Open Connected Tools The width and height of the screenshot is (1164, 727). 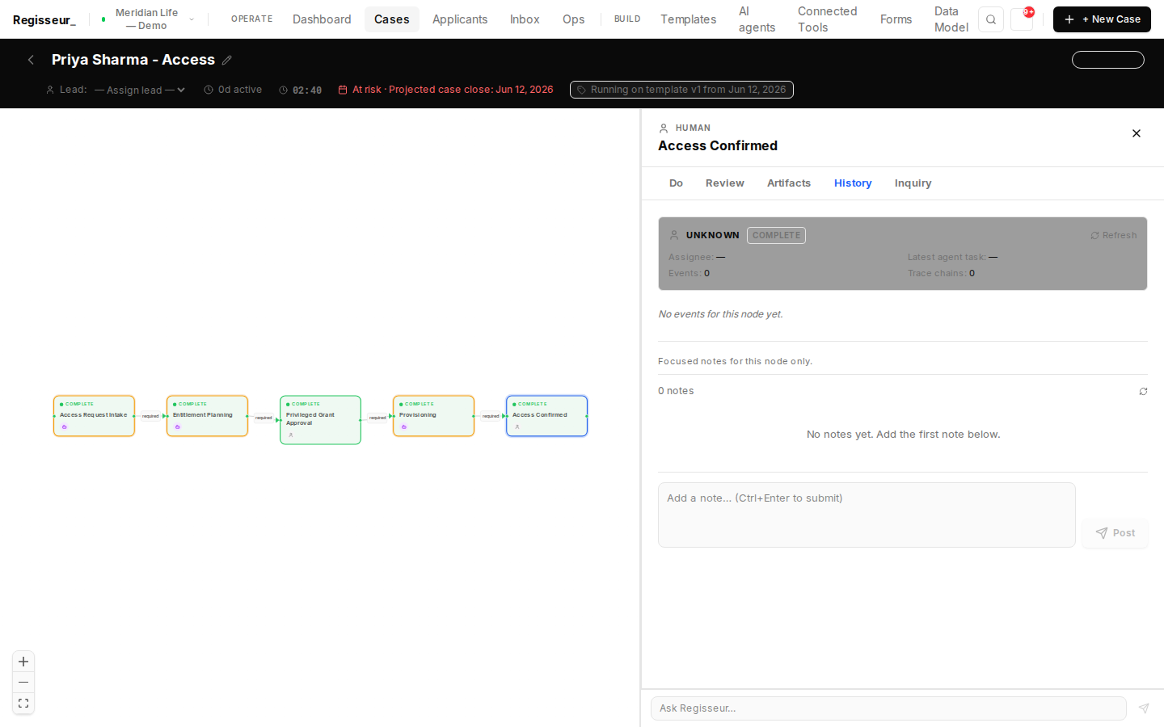[827, 19]
